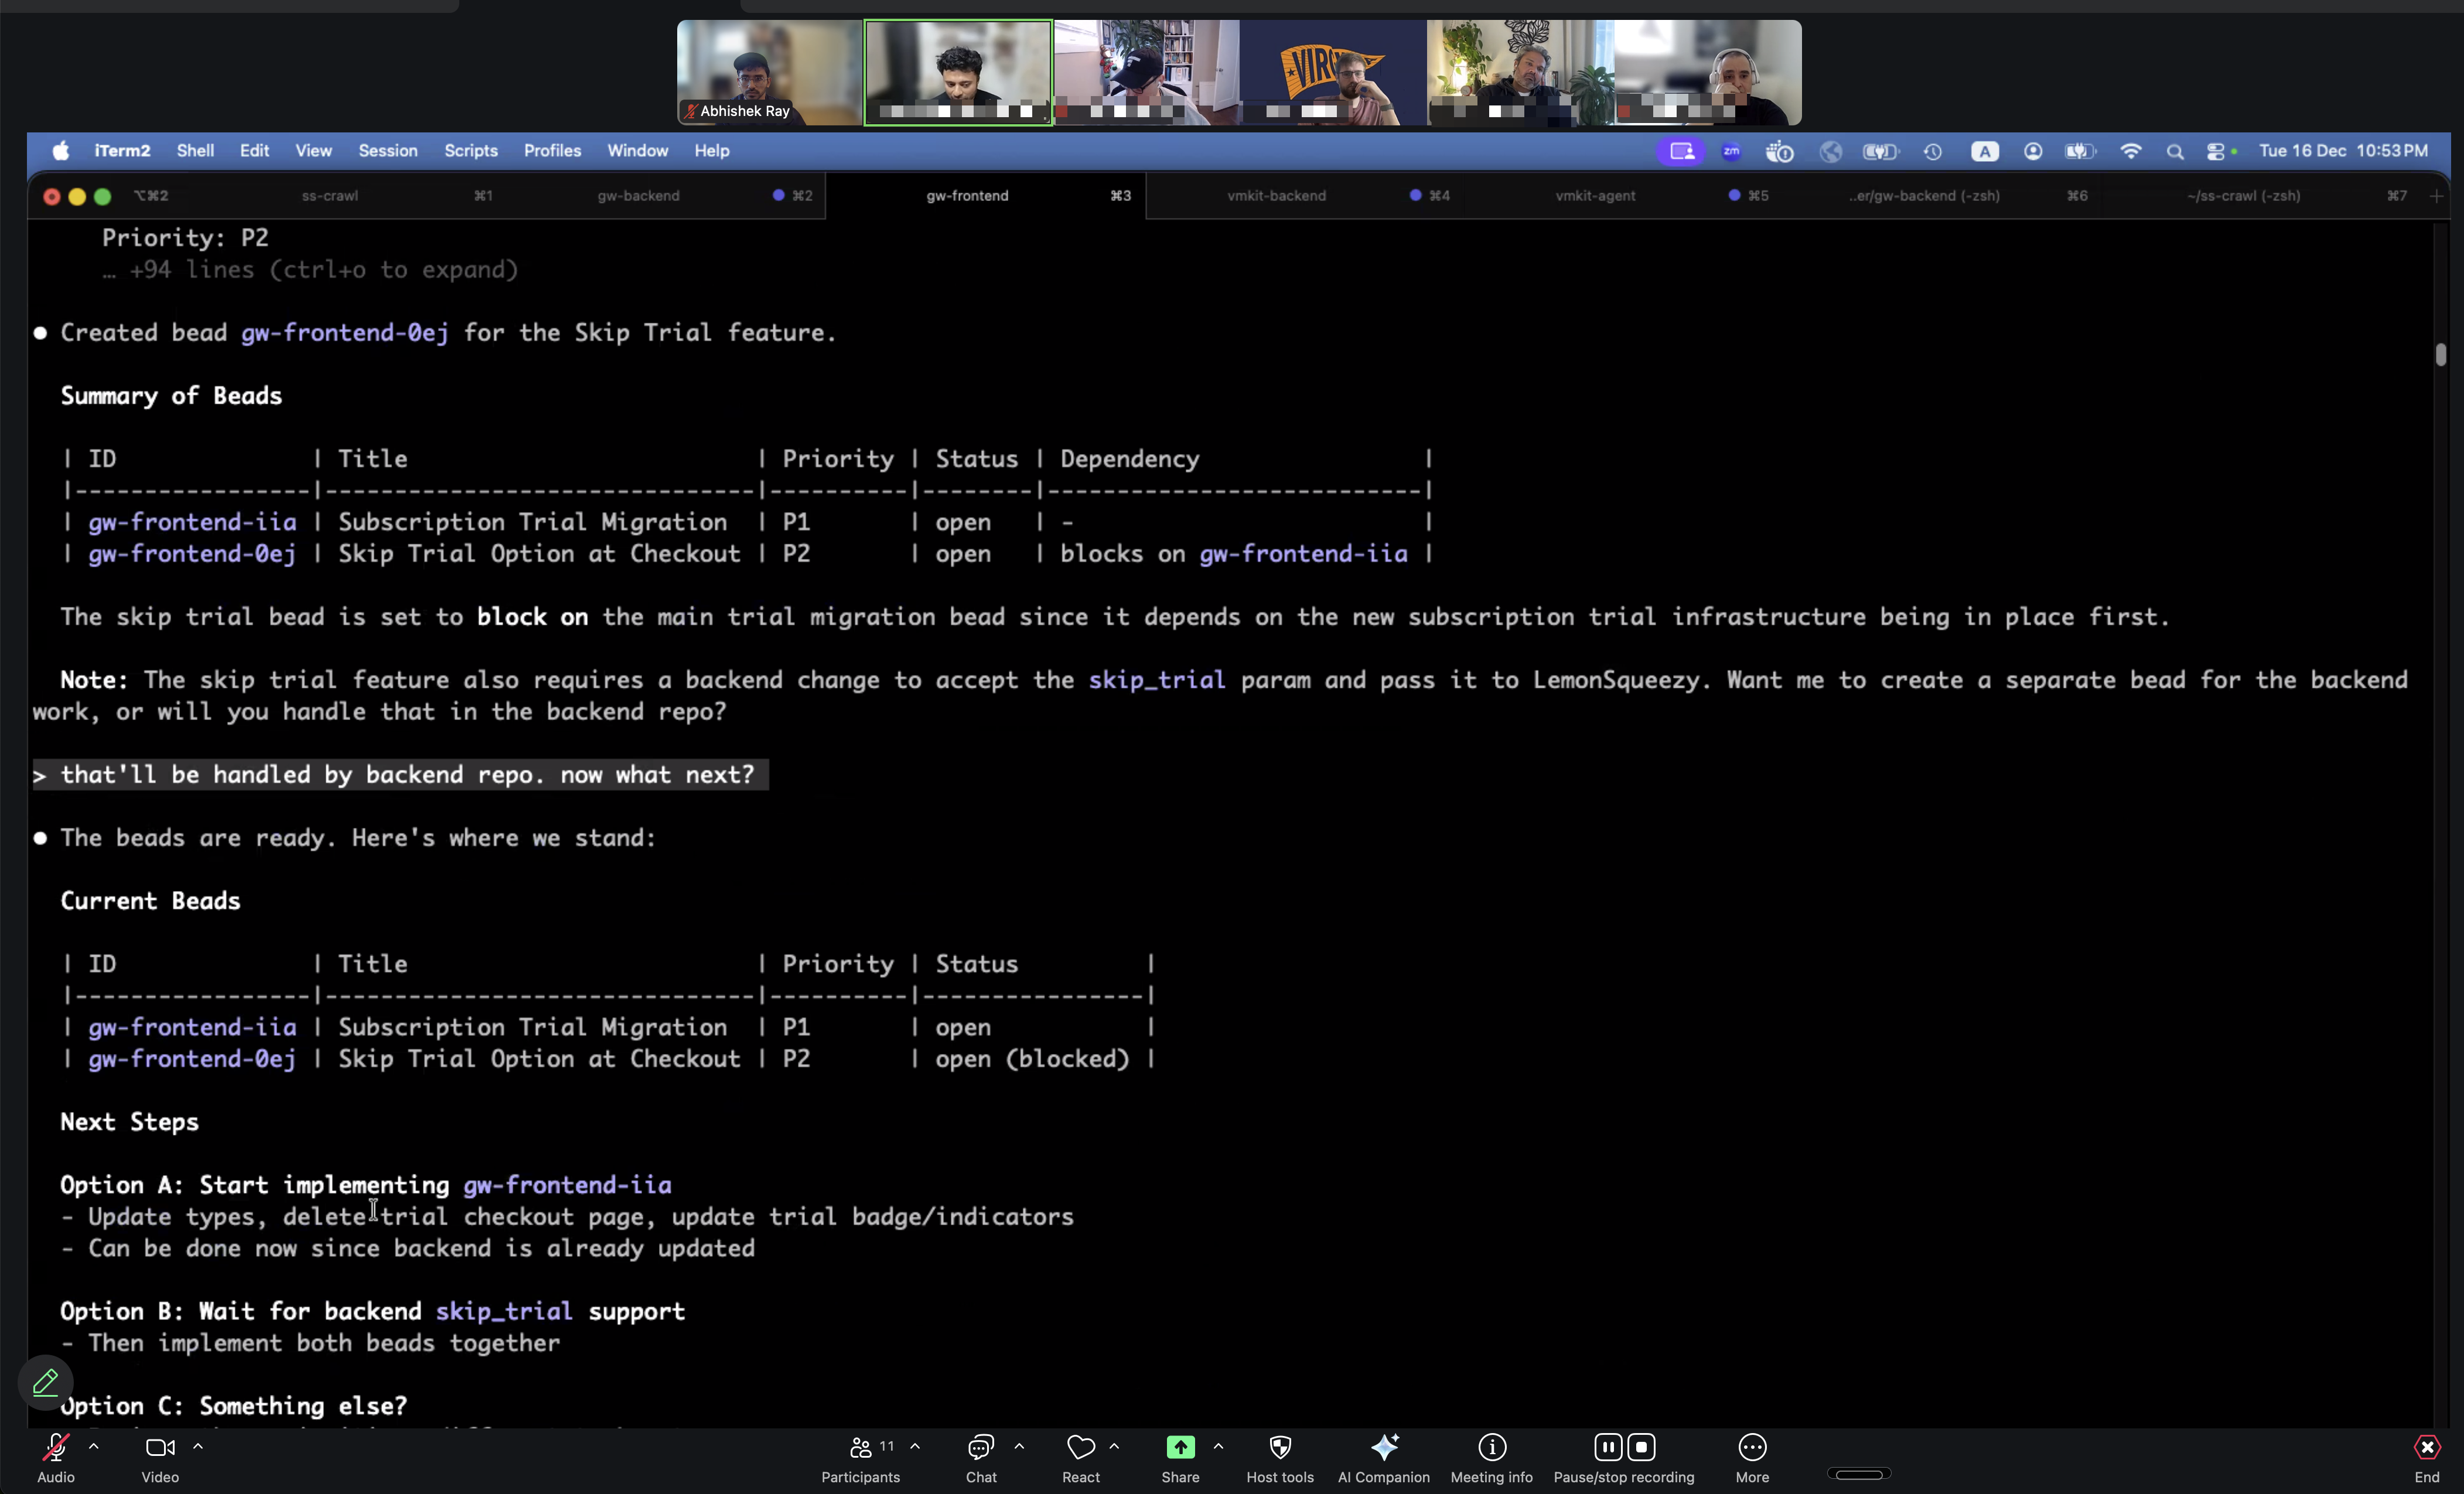Switch to the gw-backend terminal tab
The height and width of the screenshot is (1494, 2464).
click(x=639, y=195)
